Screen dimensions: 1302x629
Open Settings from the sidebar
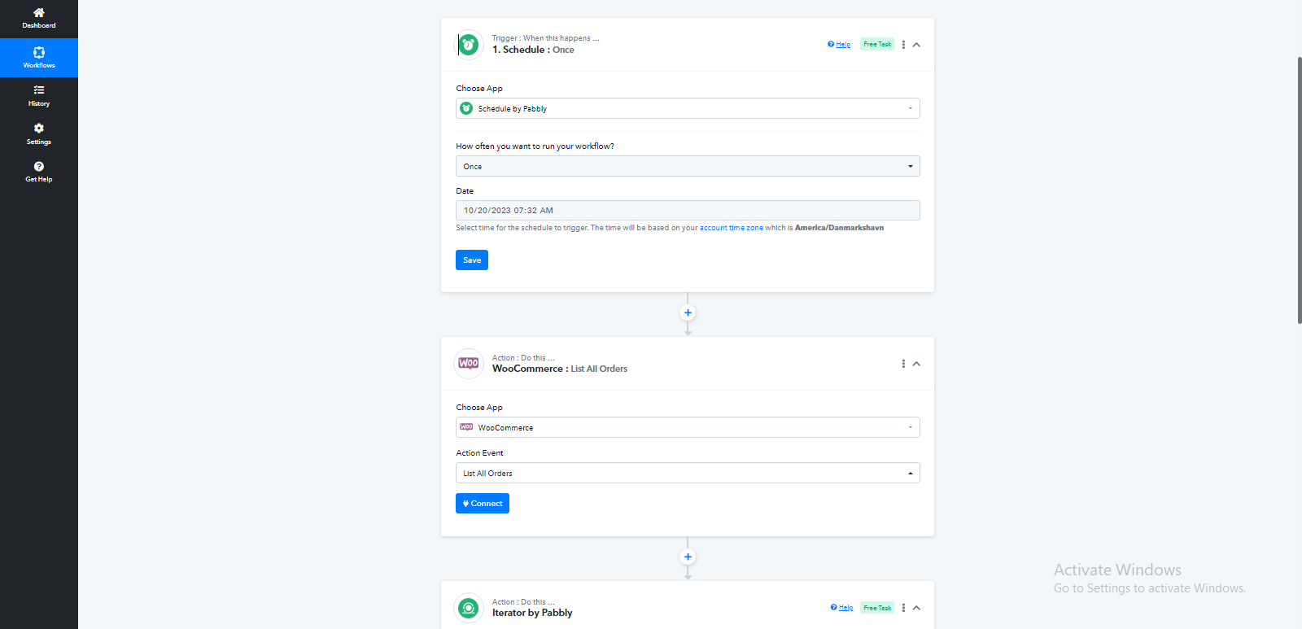point(39,134)
